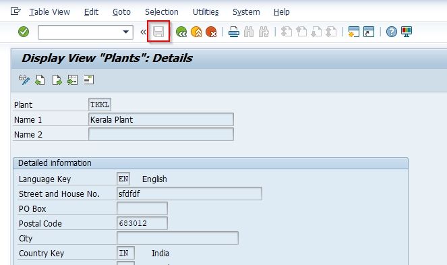Click the Detailed information group header
This screenshot has height=265, width=447.
tap(210, 163)
